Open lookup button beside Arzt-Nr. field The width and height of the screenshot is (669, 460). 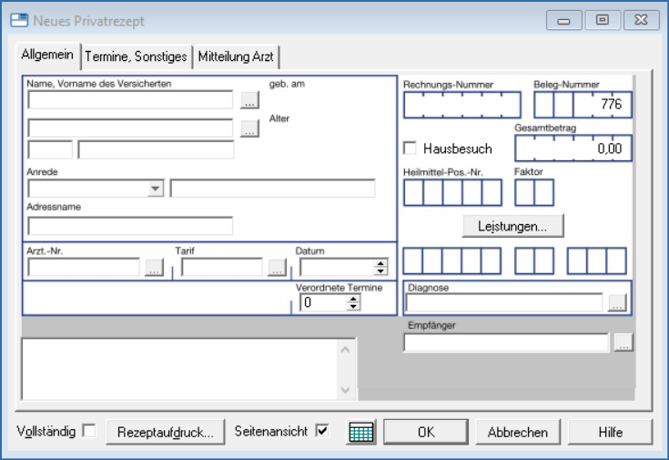pyautogui.click(x=153, y=268)
